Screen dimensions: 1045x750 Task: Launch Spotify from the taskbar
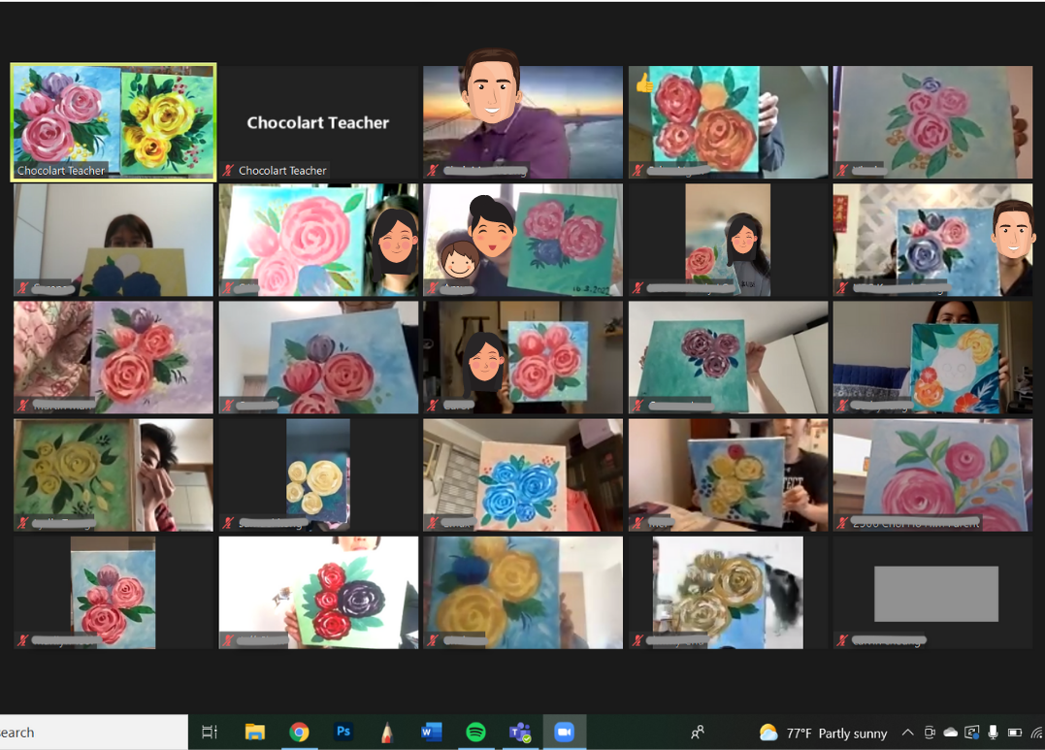(475, 733)
